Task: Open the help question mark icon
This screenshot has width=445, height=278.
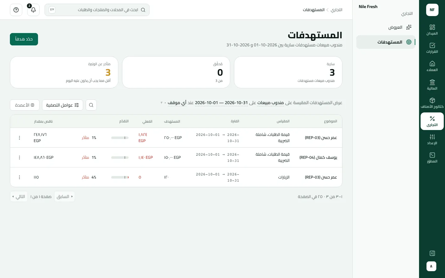Action: (x=16, y=10)
